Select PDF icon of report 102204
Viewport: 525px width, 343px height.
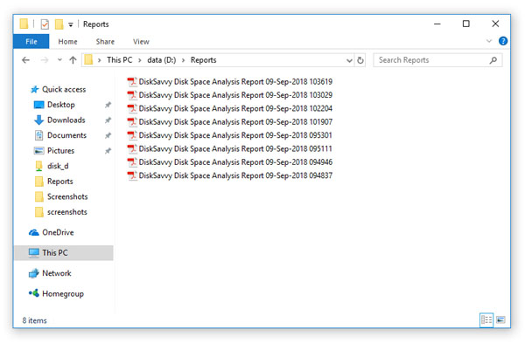(132, 108)
